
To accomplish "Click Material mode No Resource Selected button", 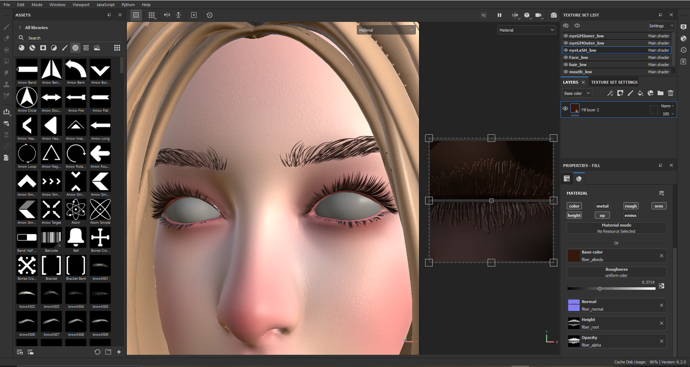I will coord(616,228).
